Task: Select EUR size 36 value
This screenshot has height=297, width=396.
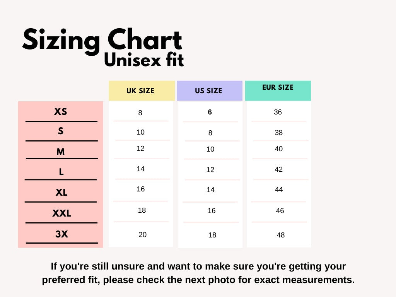Action: click(x=278, y=112)
